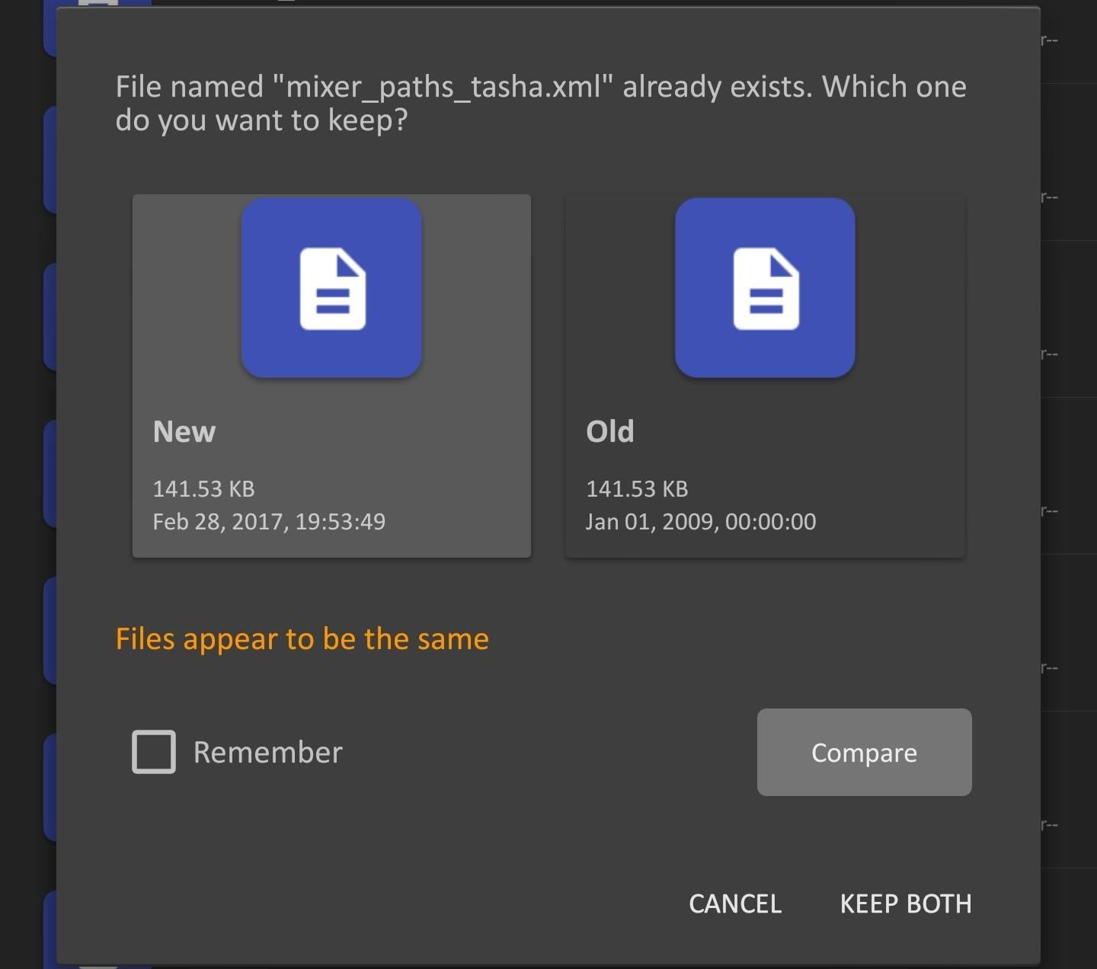Viewport: 1097px width, 969px height.
Task: Click the "Files appear to be the same" notice
Action: (x=302, y=638)
